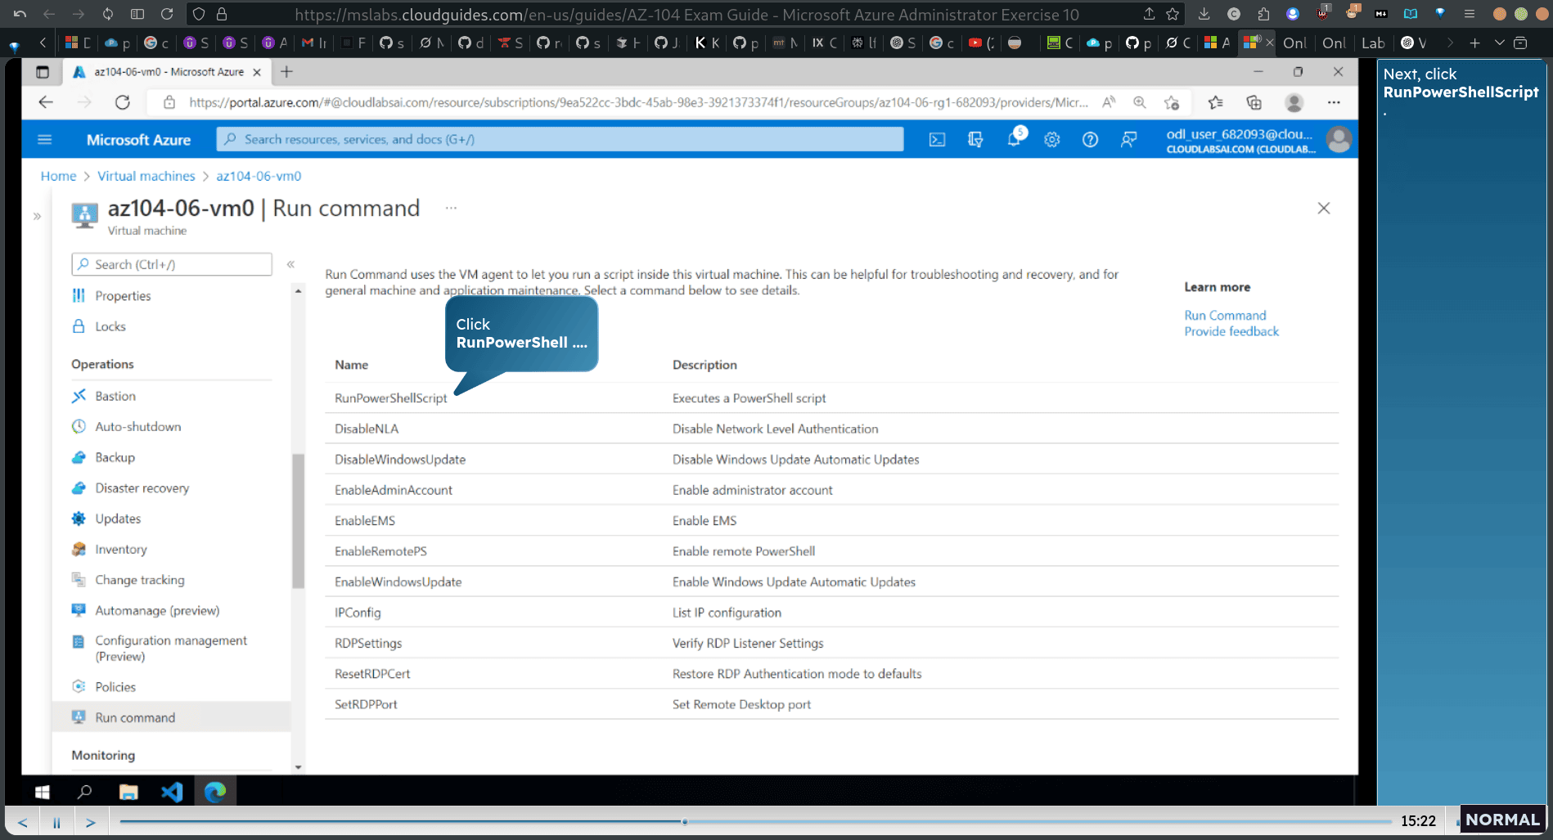Click guide progress slider handle

[x=685, y=822]
